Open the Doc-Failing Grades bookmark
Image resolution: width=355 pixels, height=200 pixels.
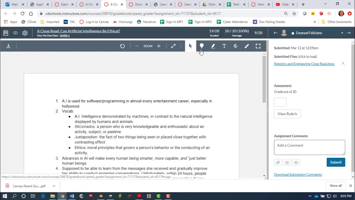(x=269, y=22)
